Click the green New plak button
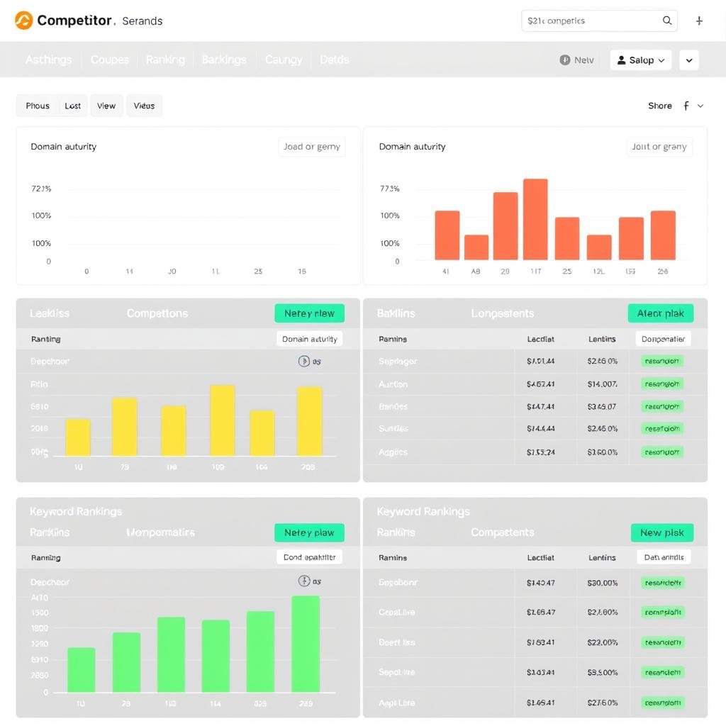This screenshot has height=726, width=726. pyautogui.click(x=661, y=532)
